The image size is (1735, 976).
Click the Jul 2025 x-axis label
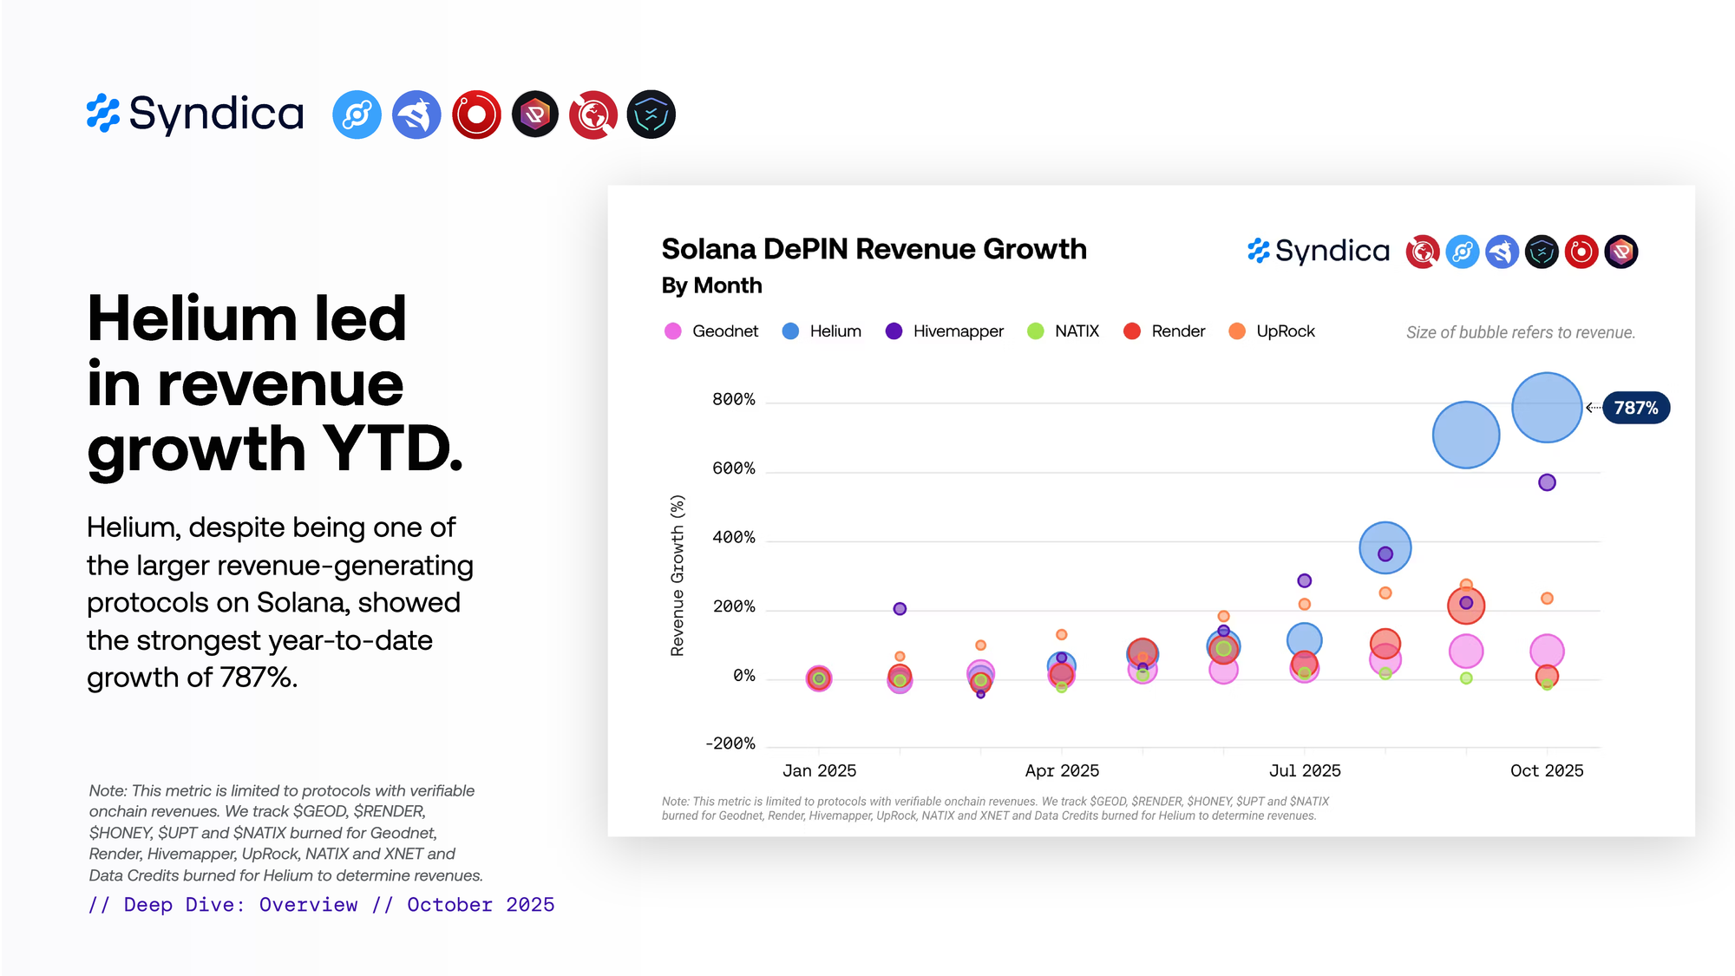(1305, 770)
